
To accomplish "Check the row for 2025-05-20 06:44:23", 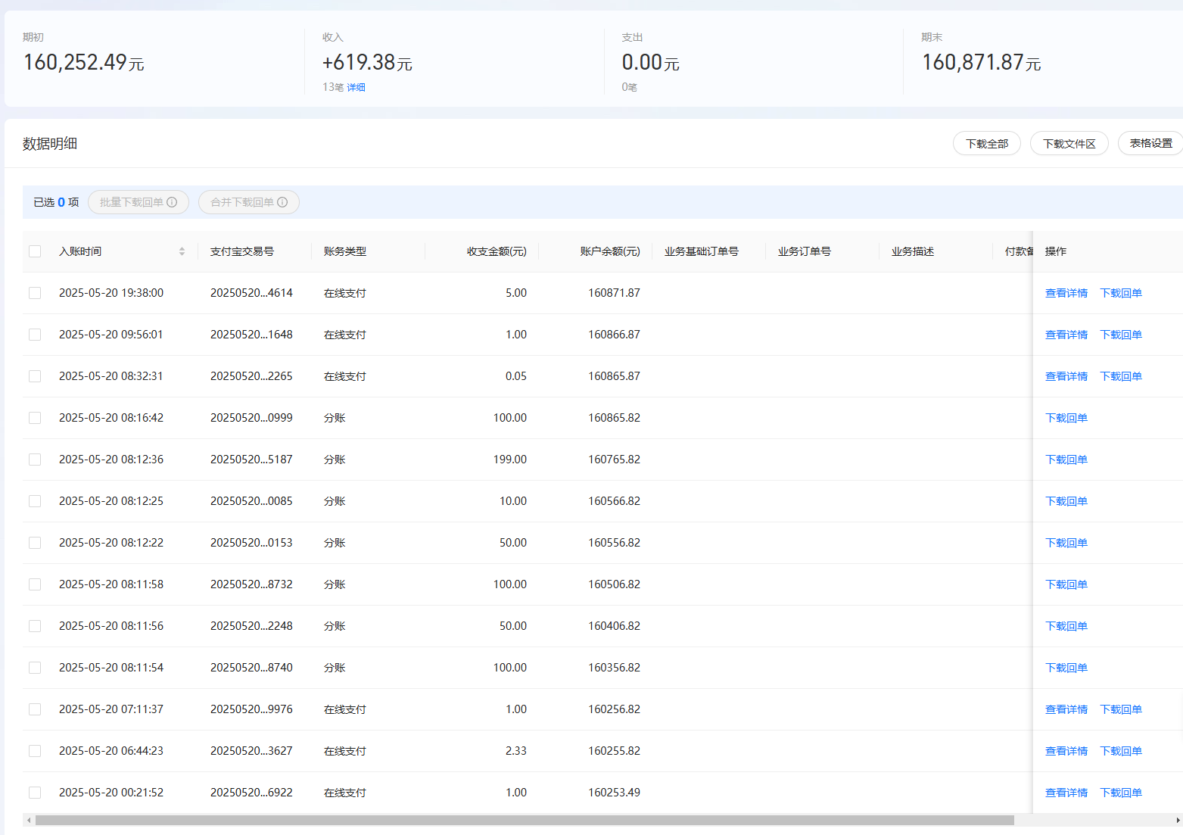I will [x=35, y=751].
